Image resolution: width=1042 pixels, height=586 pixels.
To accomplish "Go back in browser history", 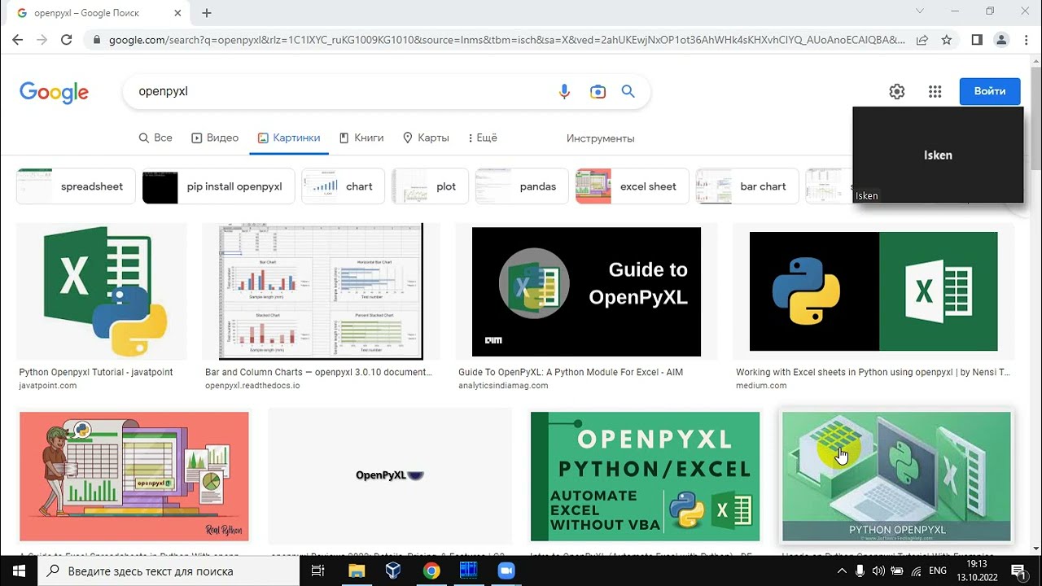I will (x=18, y=39).
